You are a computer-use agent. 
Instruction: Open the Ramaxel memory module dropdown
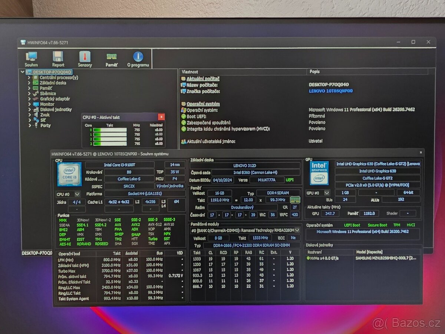297,230
